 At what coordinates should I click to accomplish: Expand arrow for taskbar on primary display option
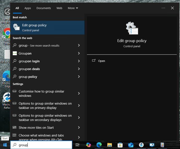[79, 105]
